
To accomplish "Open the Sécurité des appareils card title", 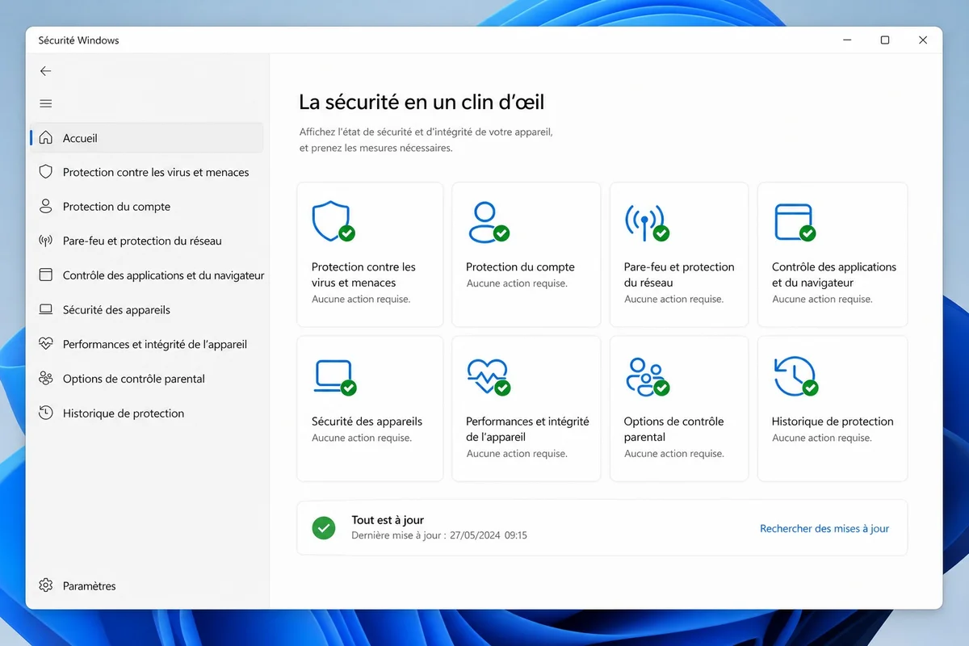I will click(x=367, y=421).
